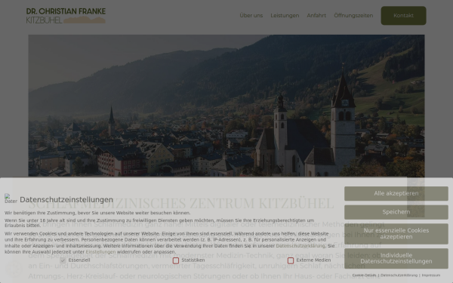The image size is (453, 283).
Task: Enable the Externe Medien checkbox
Action: pos(291,260)
